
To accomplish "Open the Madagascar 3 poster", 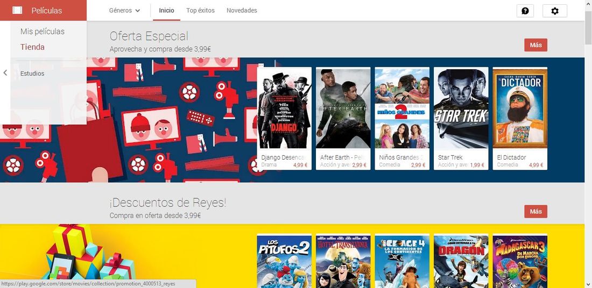I will pos(520,262).
